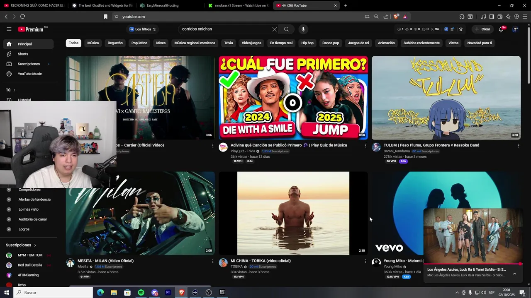The height and width of the screenshot is (298, 531).
Task: Open more options for MESITA - MILAN video
Action: tap(213, 261)
